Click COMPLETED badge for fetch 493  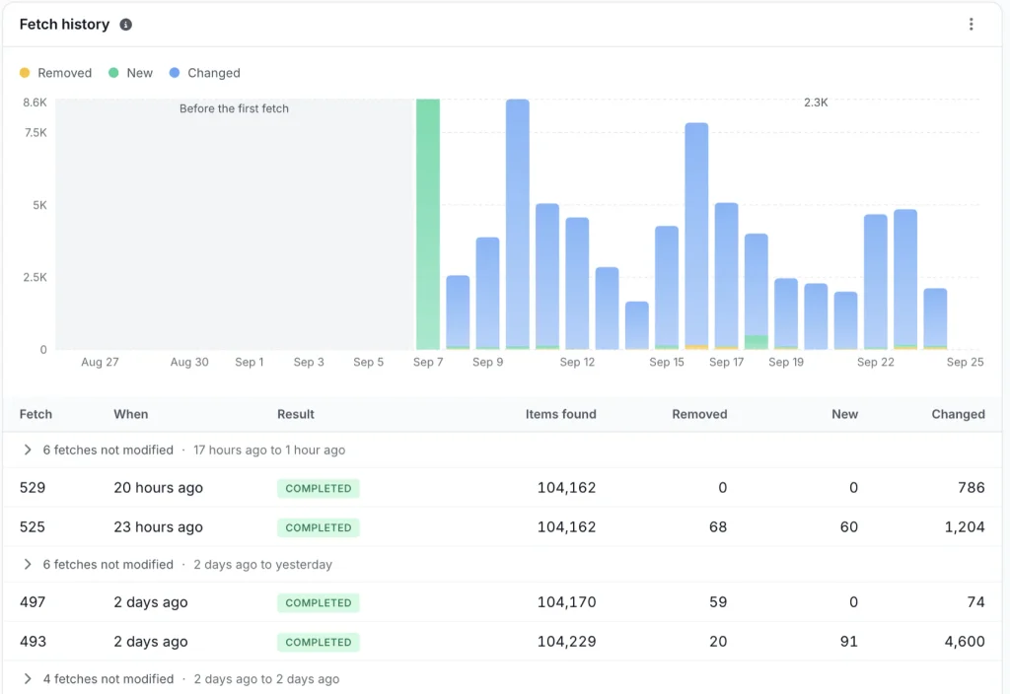pos(319,642)
